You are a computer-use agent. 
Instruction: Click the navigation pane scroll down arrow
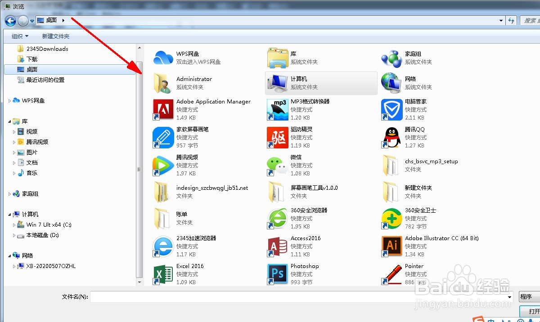pos(139,282)
